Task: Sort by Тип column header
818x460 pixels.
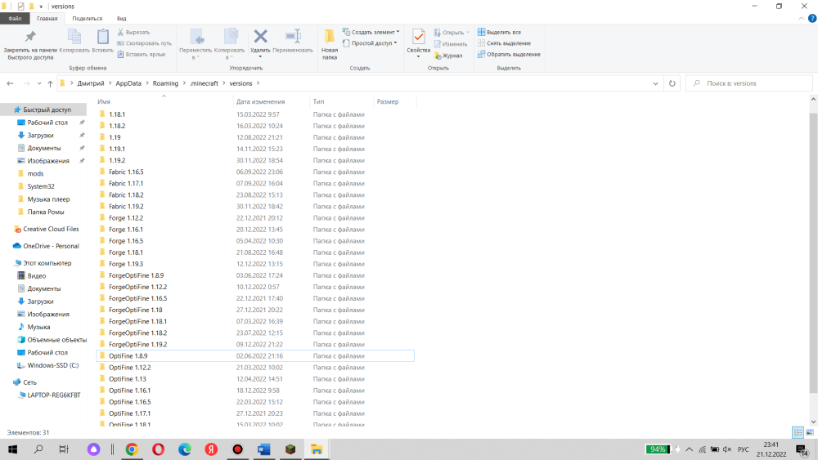Action: pyautogui.click(x=318, y=101)
